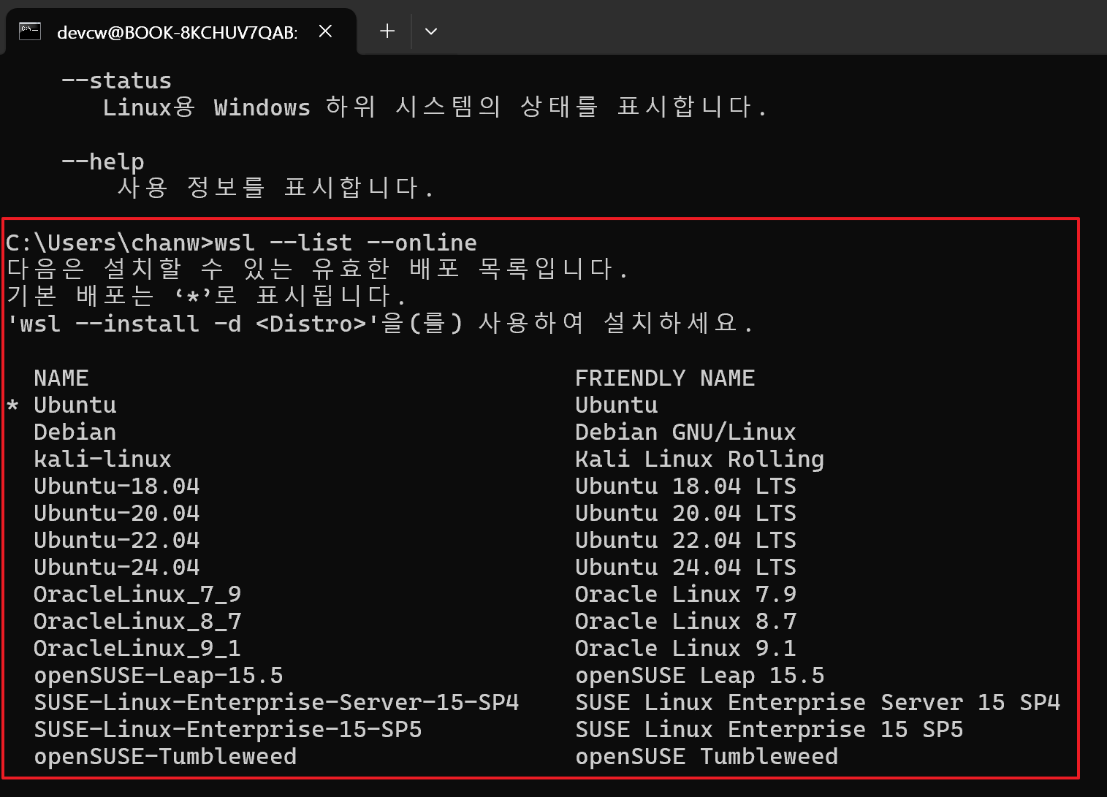Click the 'openSUSE-Leap-15.5' distro name
The height and width of the screenshot is (797, 1107).
coord(159,675)
